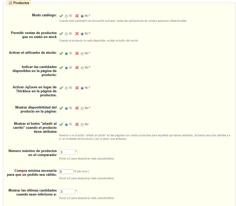Click red X for botón añadir al carrito

point(77,124)
